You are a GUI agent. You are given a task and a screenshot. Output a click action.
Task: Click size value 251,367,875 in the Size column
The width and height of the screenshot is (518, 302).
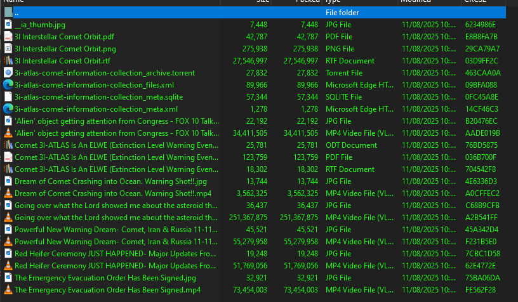(x=248, y=218)
